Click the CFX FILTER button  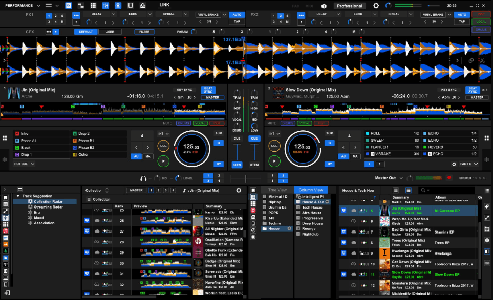144,32
